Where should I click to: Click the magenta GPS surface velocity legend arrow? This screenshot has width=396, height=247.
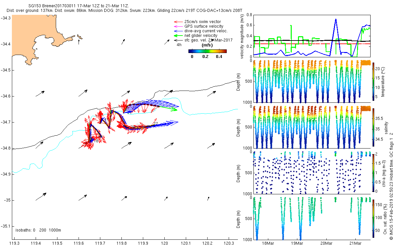(178, 26)
